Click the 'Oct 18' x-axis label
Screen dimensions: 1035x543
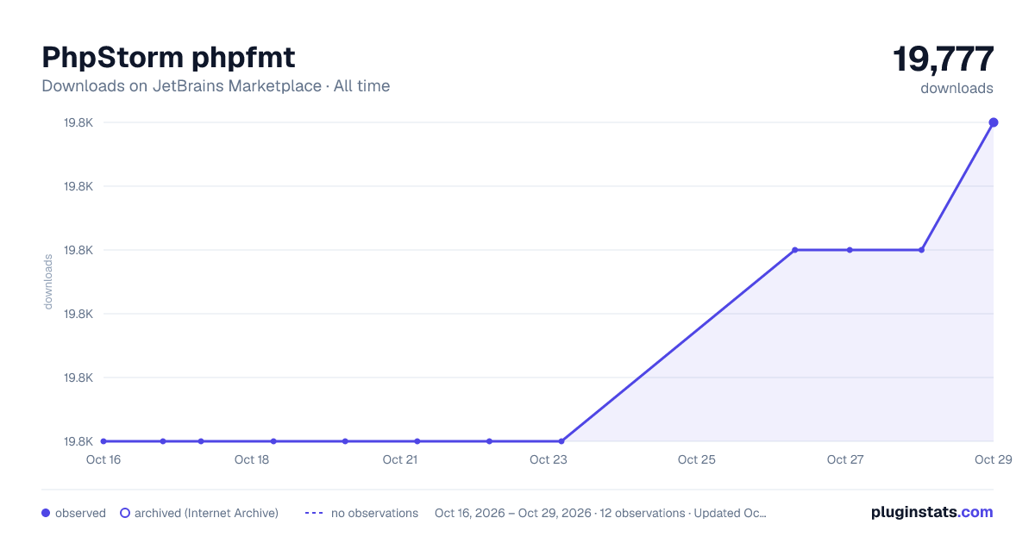click(252, 459)
